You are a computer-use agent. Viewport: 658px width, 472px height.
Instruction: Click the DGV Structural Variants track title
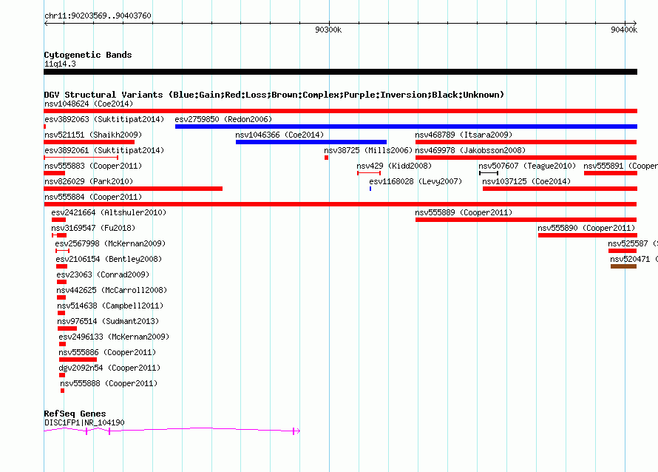point(274,95)
